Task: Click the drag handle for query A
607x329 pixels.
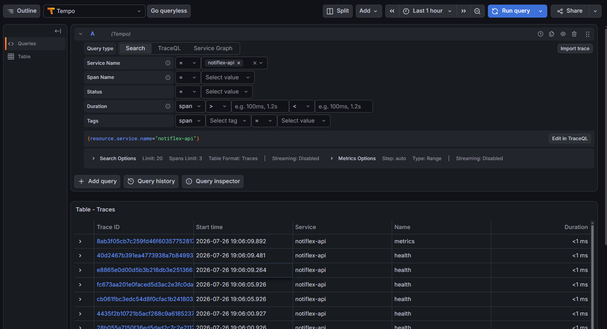Action: [587, 34]
